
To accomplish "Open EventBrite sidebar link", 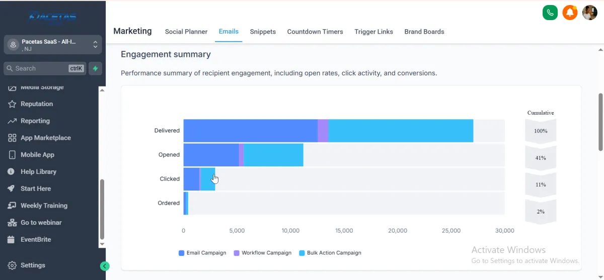I will (36, 240).
